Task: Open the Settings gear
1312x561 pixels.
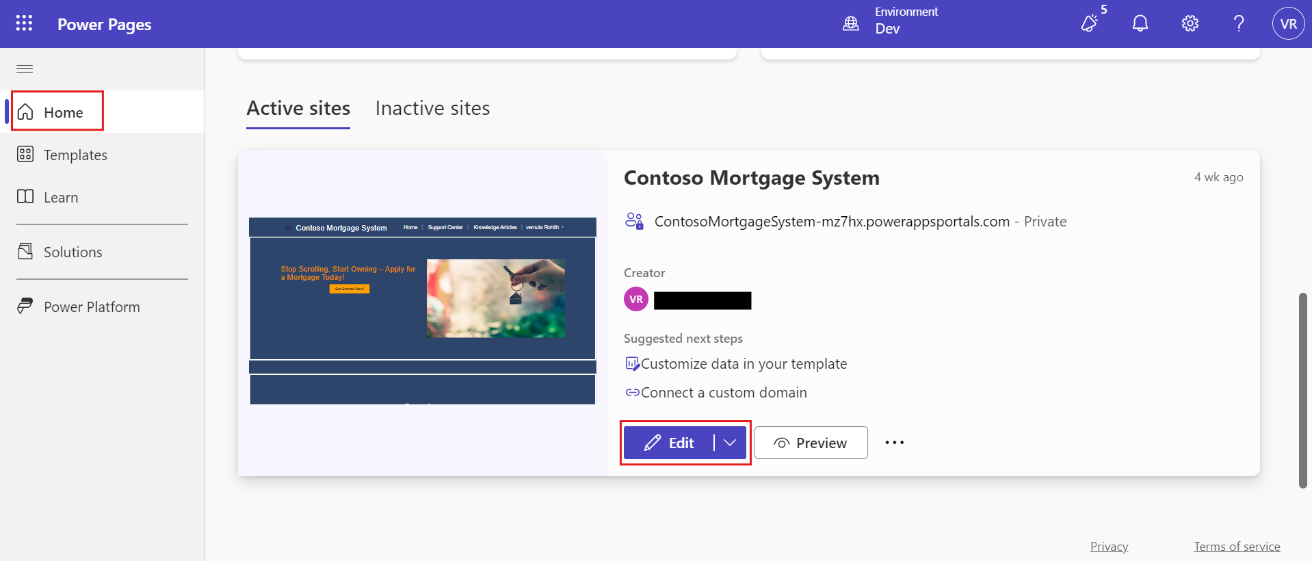Action: (1190, 23)
